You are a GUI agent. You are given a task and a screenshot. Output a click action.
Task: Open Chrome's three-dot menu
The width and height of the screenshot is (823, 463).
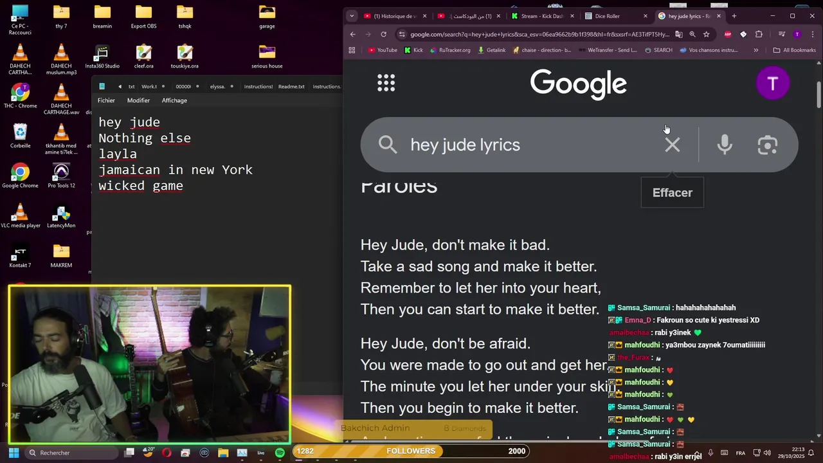pyautogui.click(x=813, y=34)
